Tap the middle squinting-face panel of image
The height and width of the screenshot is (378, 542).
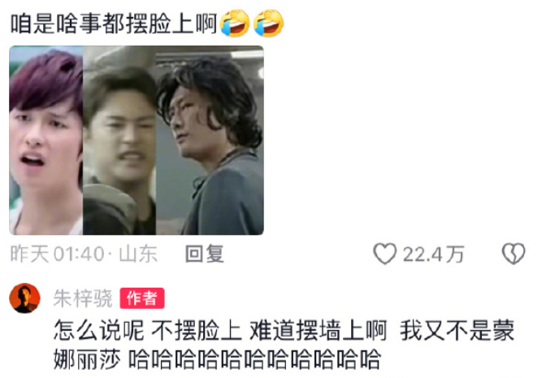[x=119, y=140]
